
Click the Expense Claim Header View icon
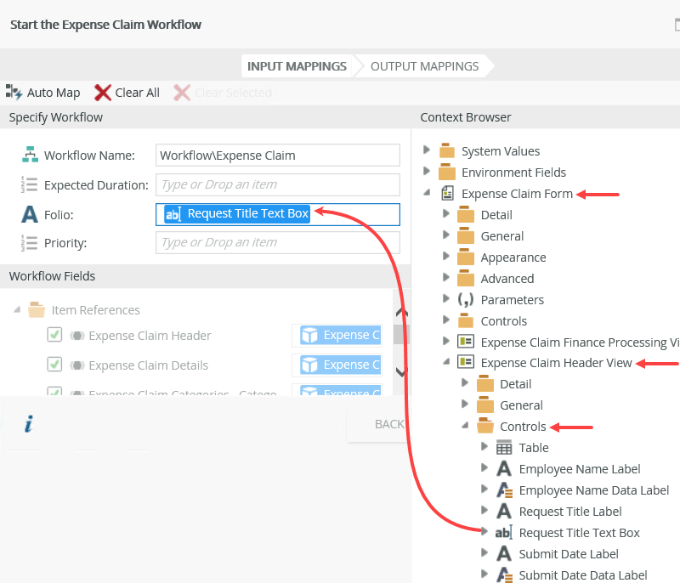(x=466, y=363)
